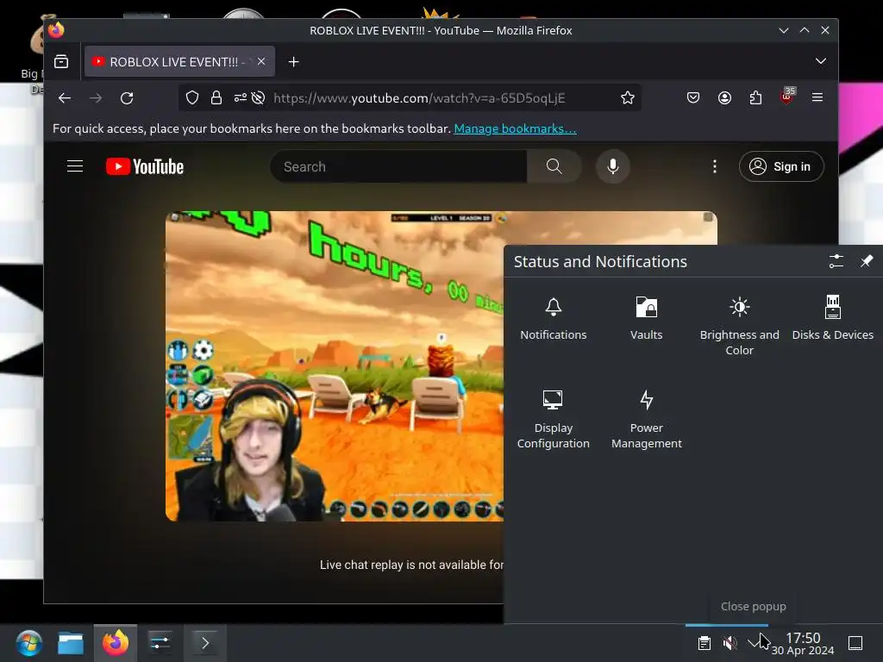Screen dimensions: 883x662
Task: Open the Firefox extensions panel
Action: coord(755,98)
